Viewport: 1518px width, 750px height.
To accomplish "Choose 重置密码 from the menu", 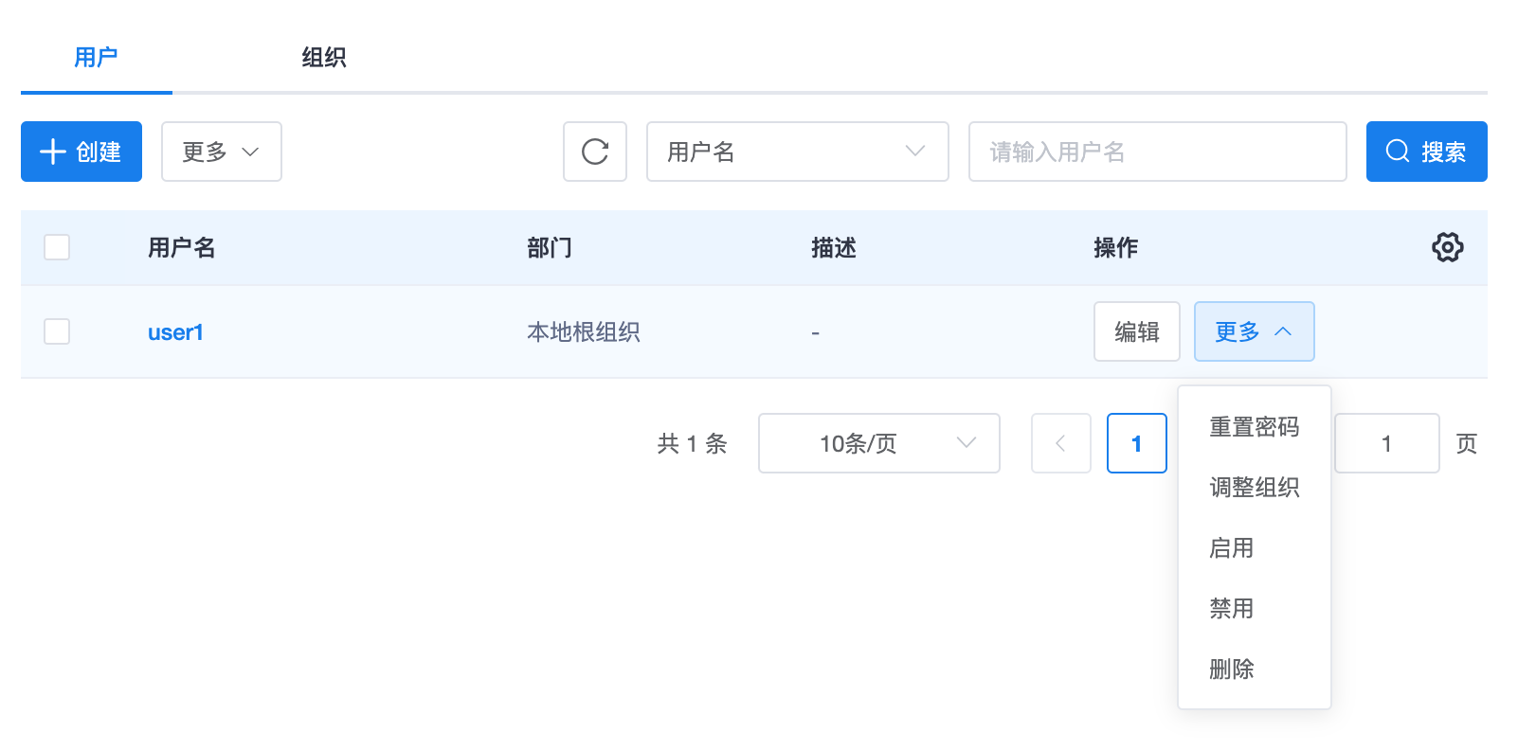I will click(x=1255, y=427).
